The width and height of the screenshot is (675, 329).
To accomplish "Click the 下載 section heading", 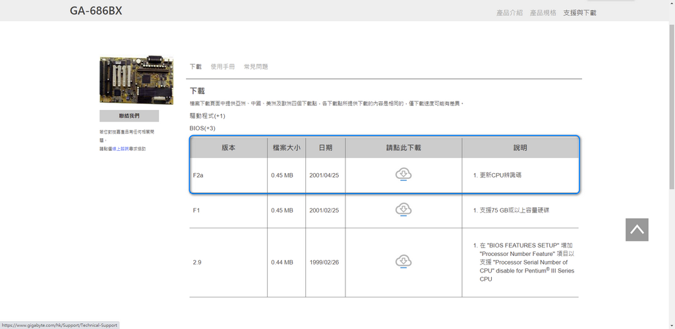I will coord(197,91).
